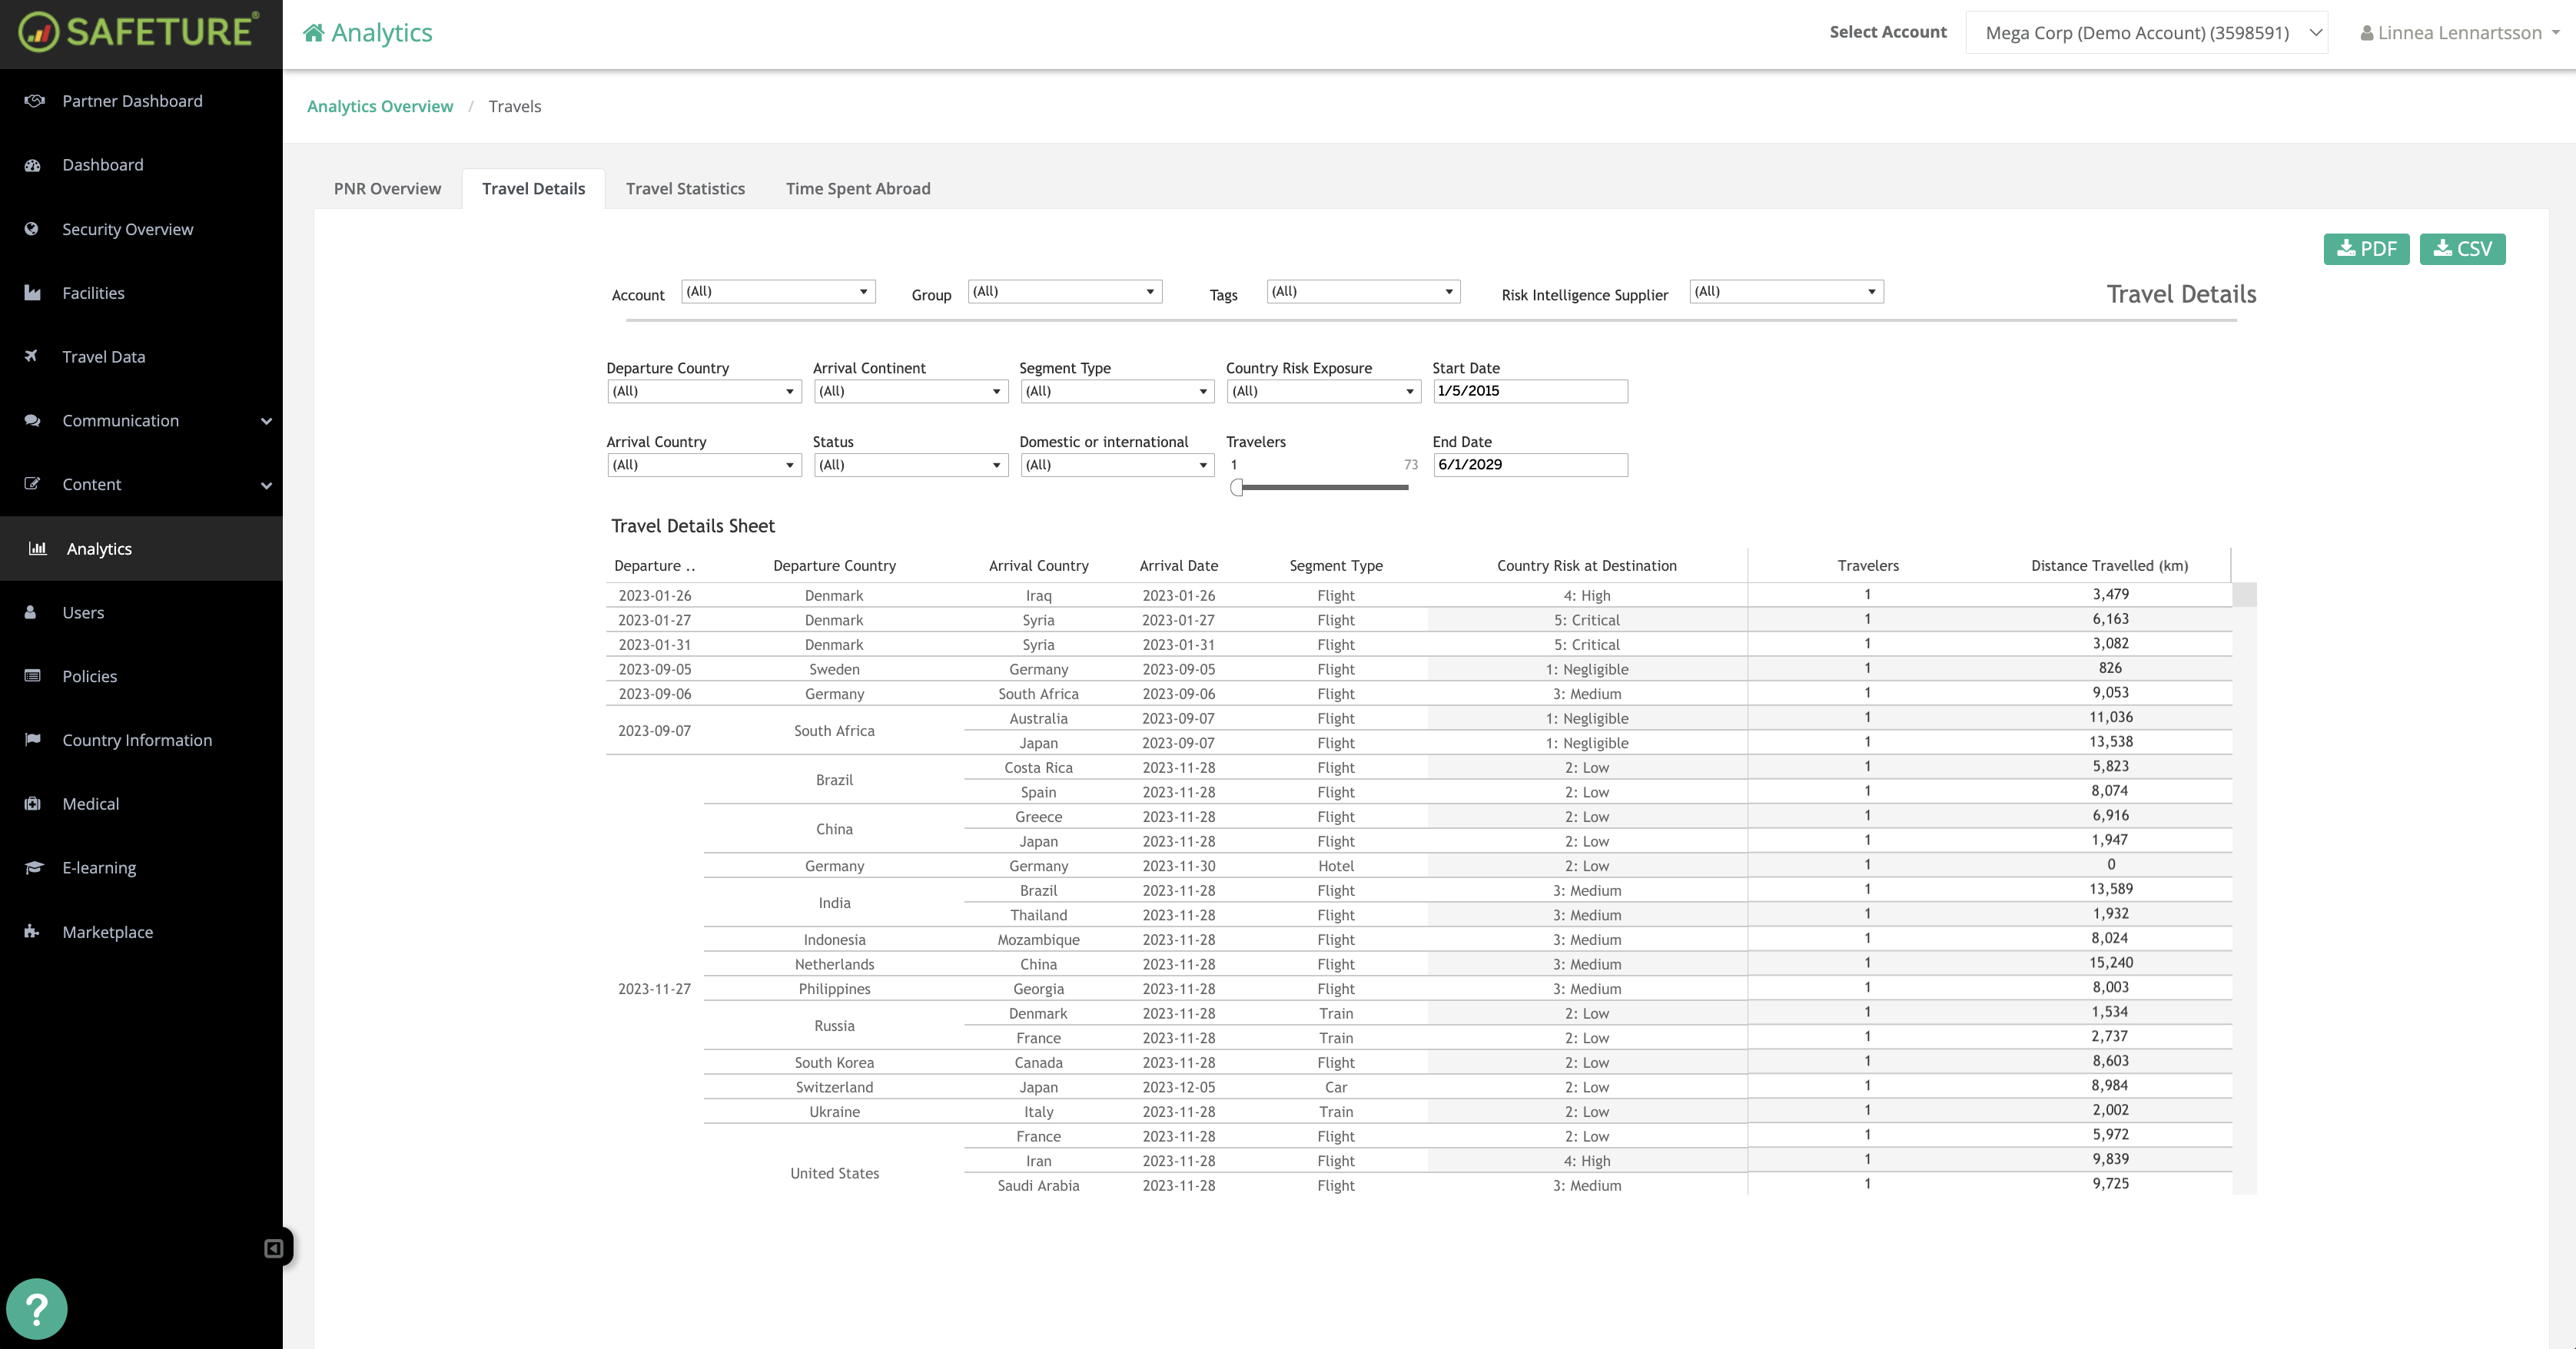Click the Travelers range slider handle

click(1237, 487)
